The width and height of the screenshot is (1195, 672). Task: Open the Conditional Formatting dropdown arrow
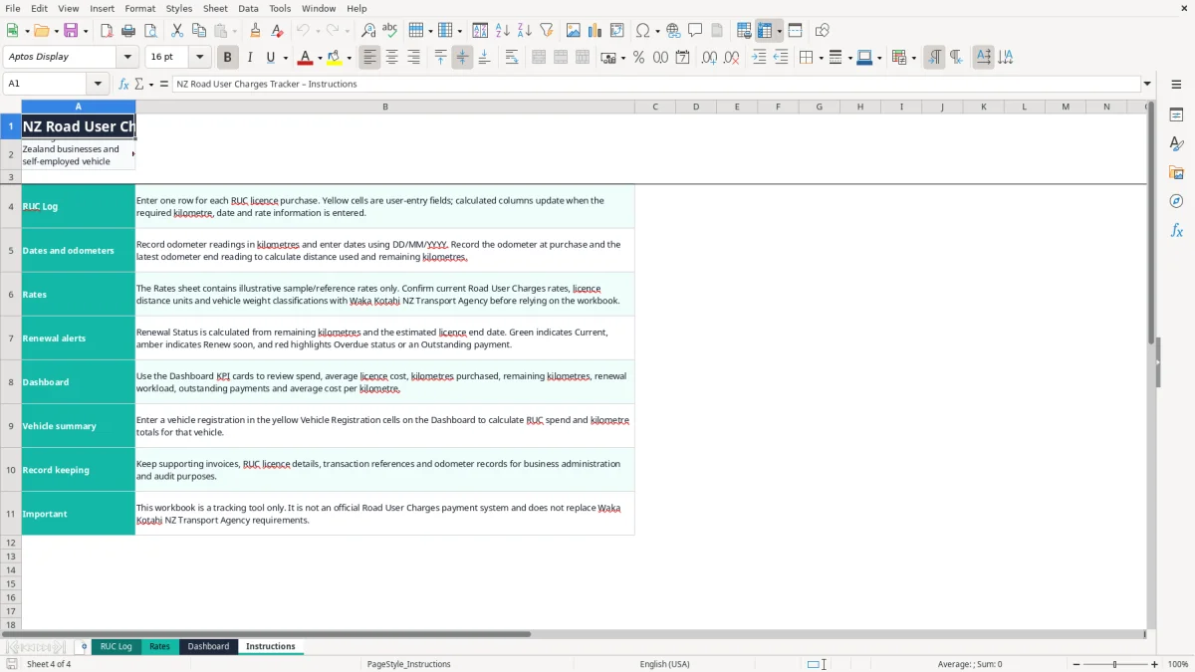pyautogui.click(x=913, y=58)
